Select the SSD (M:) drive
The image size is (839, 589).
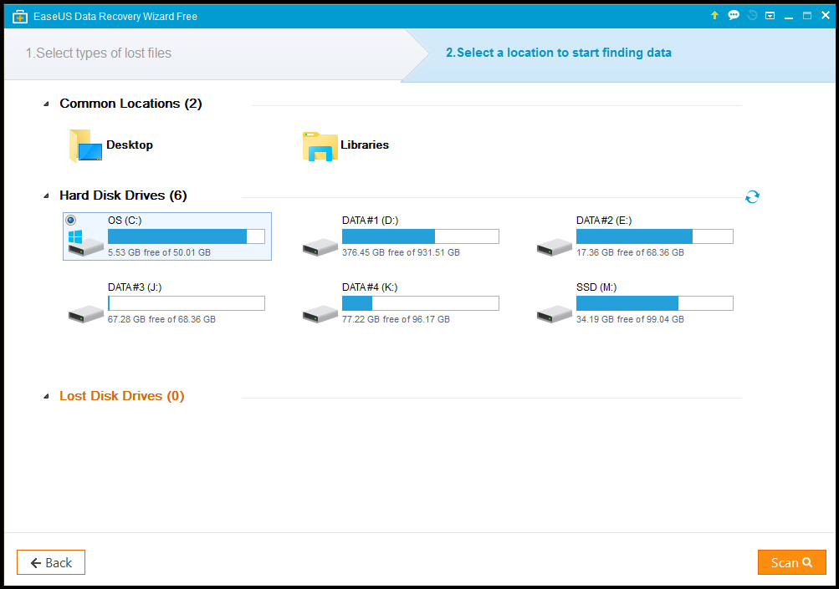tap(654, 302)
